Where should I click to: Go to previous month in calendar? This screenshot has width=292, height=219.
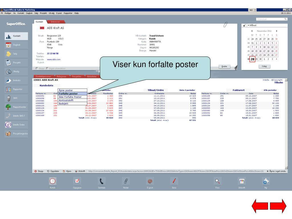coord(252,31)
